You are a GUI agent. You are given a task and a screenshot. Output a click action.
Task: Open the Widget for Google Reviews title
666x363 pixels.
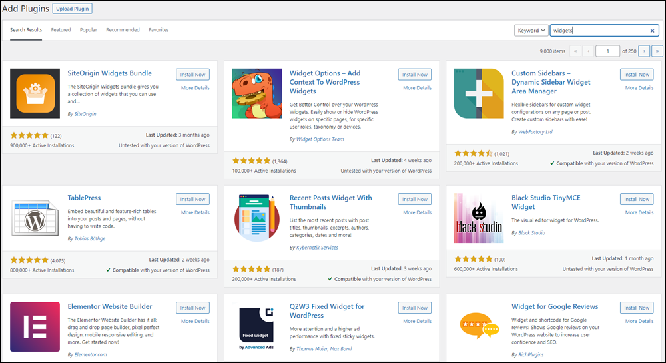coord(555,306)
